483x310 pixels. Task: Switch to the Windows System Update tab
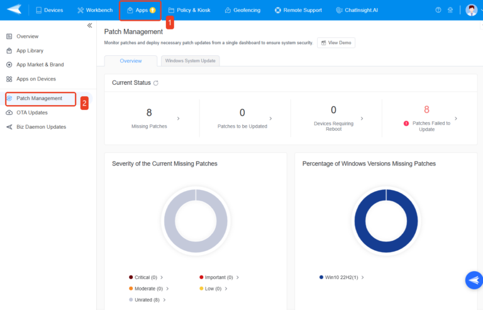(190, 61)
